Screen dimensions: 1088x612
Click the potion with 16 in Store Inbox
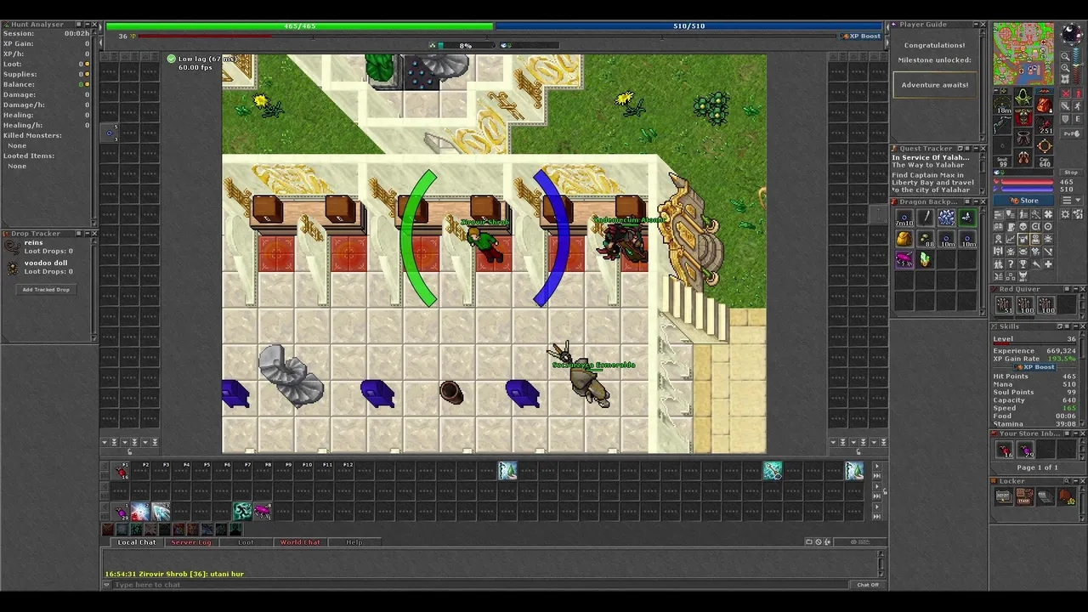[1004, 450]
